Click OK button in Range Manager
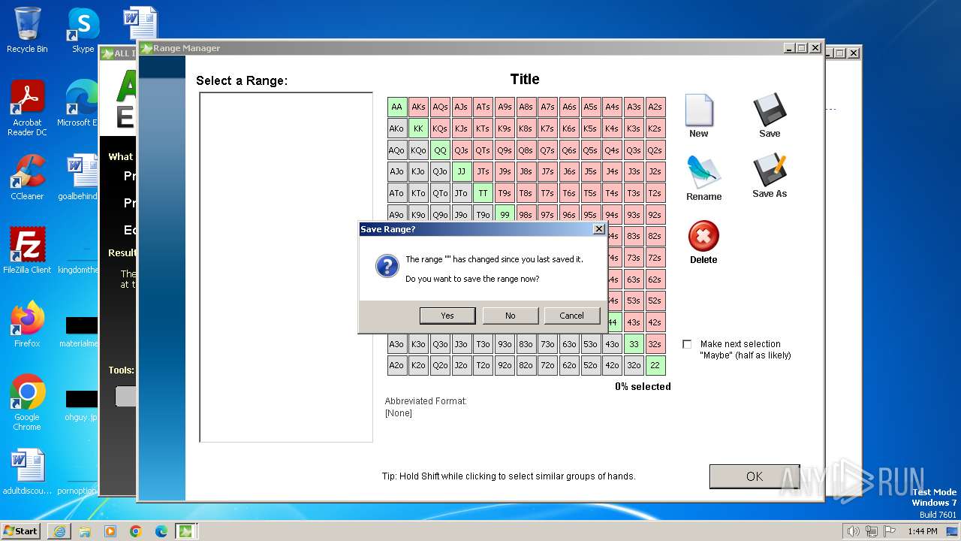961x541 pixels. (x=755, y=476)
